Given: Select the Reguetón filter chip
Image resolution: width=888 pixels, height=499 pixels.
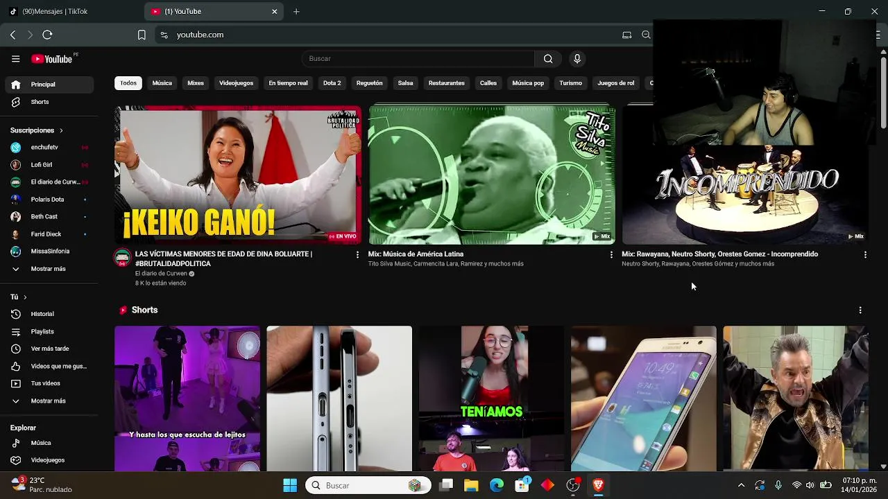Looking at the screenshot, I should click(x=369, y=83).
